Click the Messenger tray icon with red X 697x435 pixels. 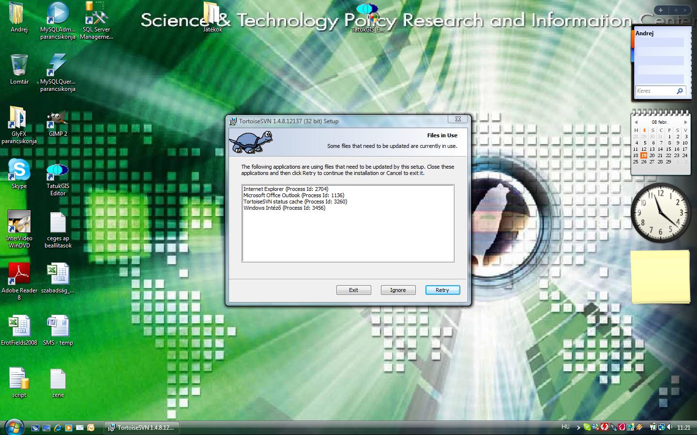pos(596,427)
